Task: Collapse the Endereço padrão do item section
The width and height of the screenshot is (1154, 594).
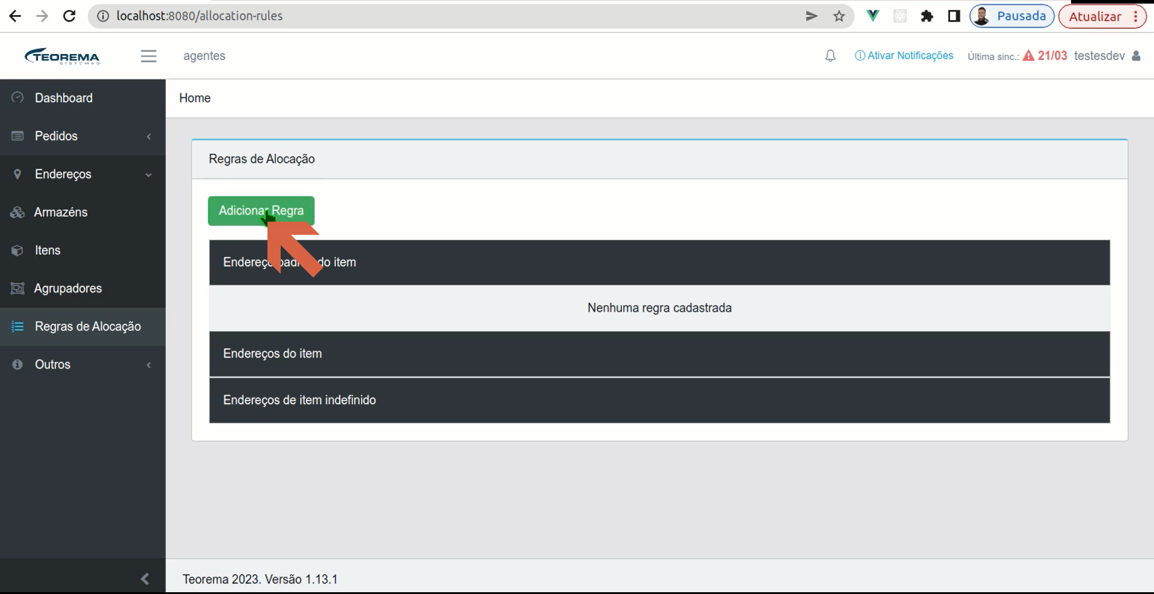Action: (659, 262)
